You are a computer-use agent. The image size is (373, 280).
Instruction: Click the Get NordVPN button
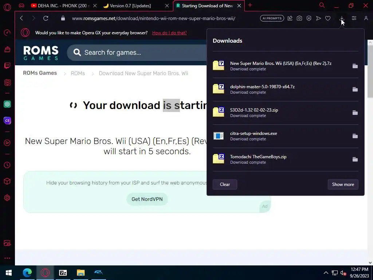[147, 199]
